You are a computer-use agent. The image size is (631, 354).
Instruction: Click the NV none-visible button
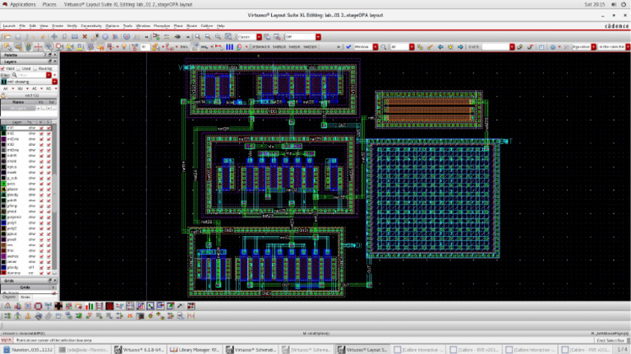[x=19, y=88]
